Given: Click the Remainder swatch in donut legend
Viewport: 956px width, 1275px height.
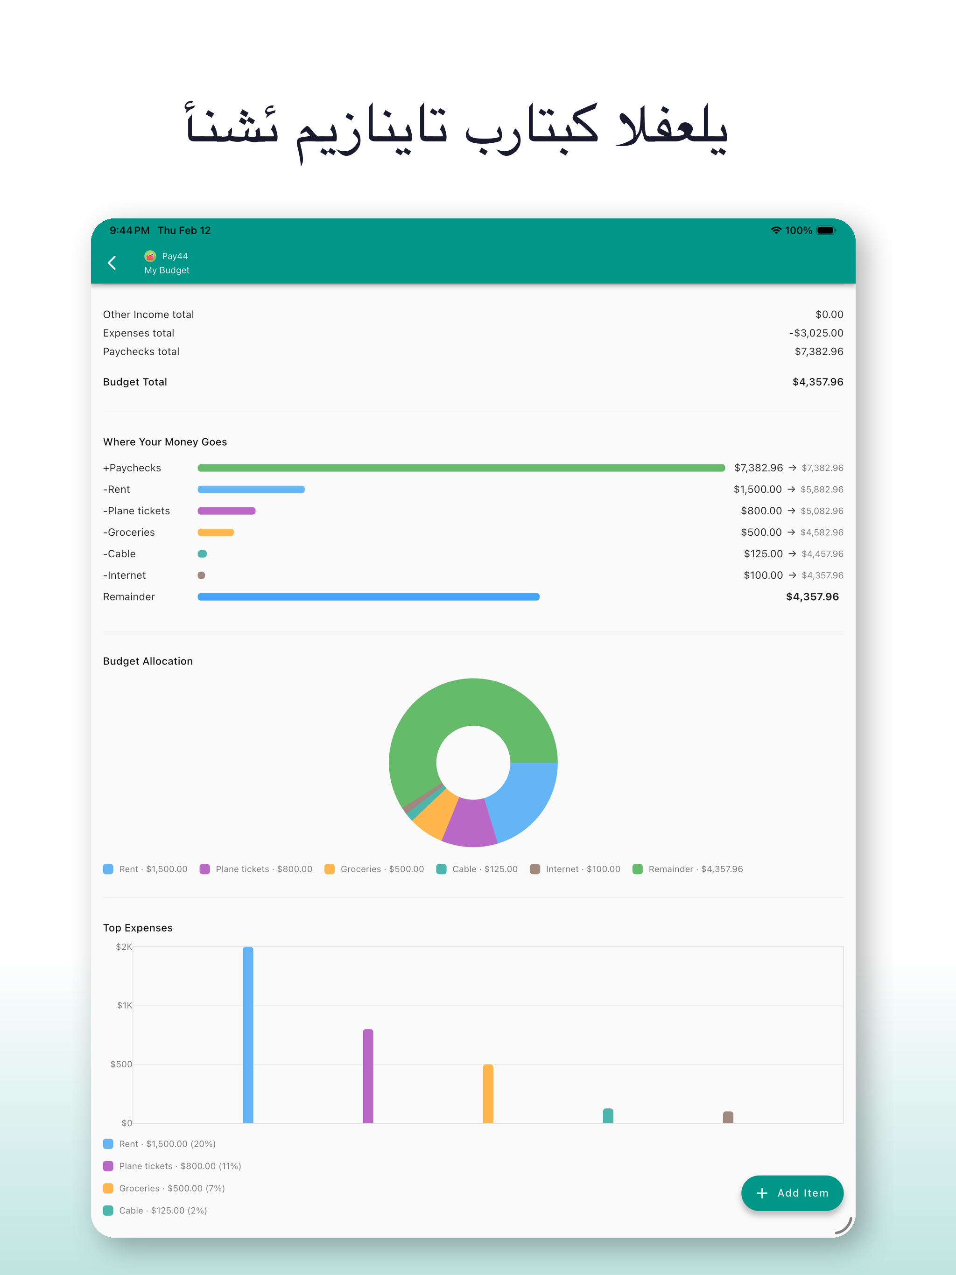Looking at the screenshot, I should (x=638, y=869).
